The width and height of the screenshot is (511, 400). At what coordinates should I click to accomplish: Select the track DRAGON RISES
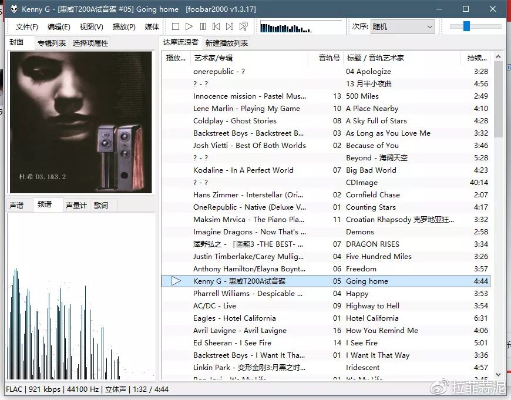pos(326,244)
